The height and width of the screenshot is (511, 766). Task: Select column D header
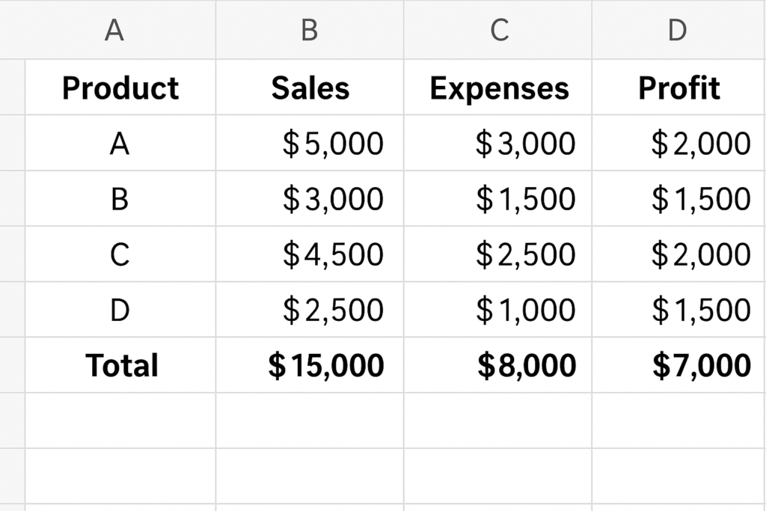coord(679,29)
